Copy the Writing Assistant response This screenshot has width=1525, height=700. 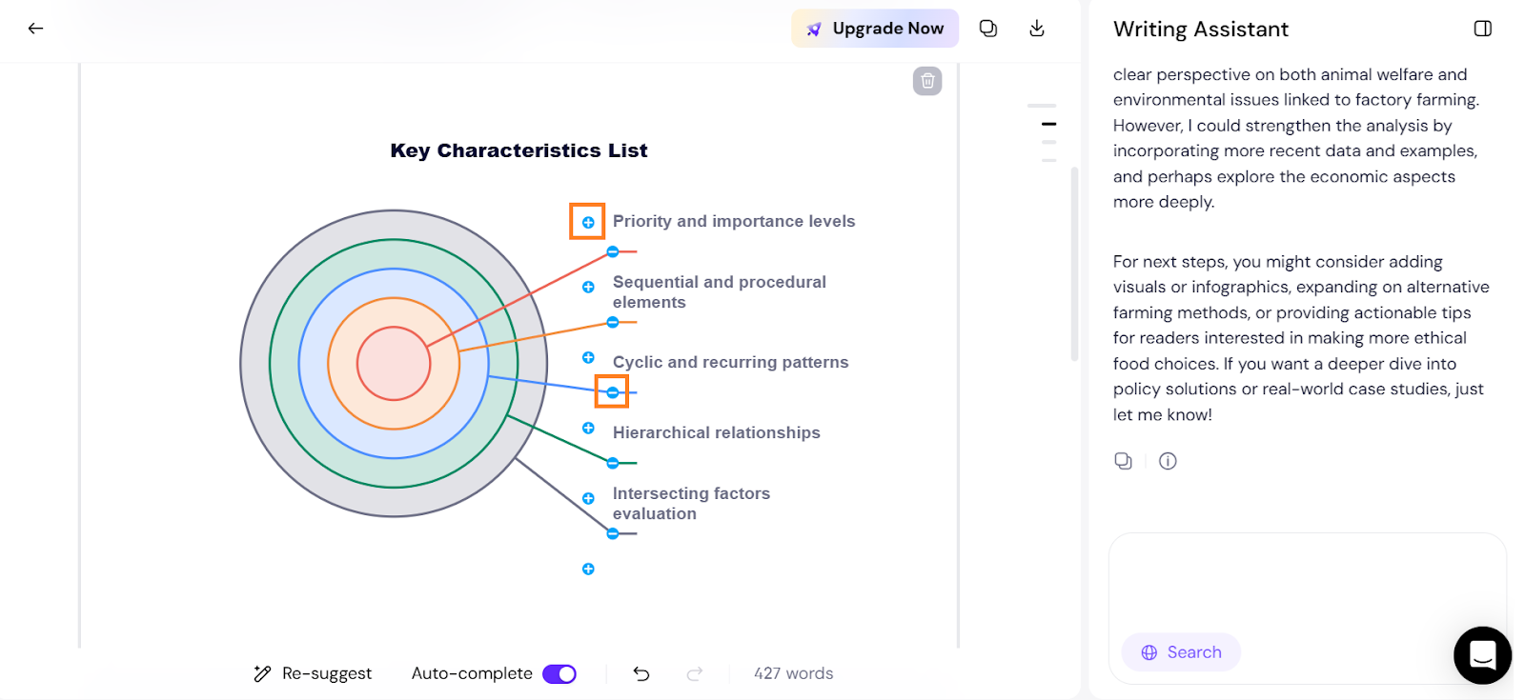[x=1124, y=461]
